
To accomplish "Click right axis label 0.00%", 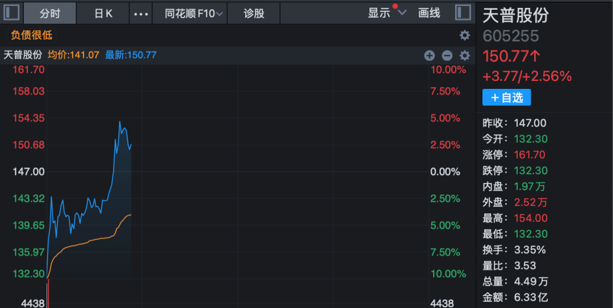I will pos(445,172).
